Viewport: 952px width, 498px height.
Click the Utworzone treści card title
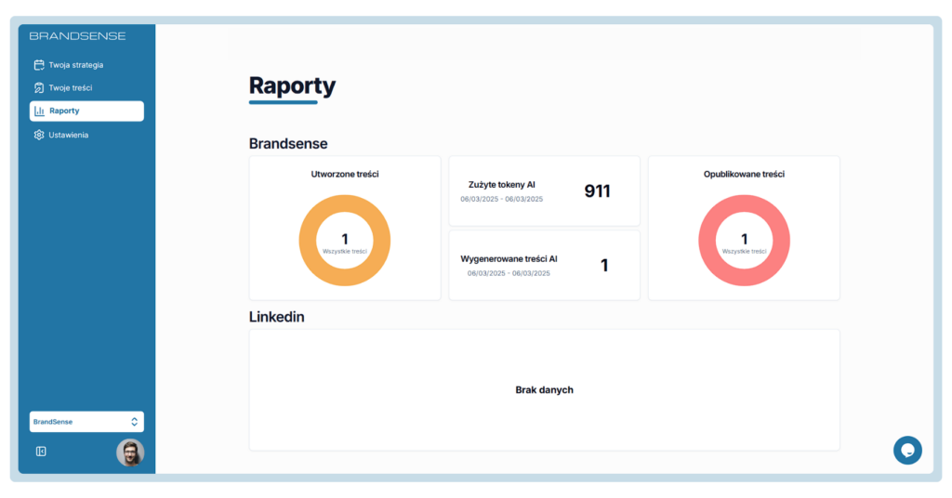click(344, 174)
